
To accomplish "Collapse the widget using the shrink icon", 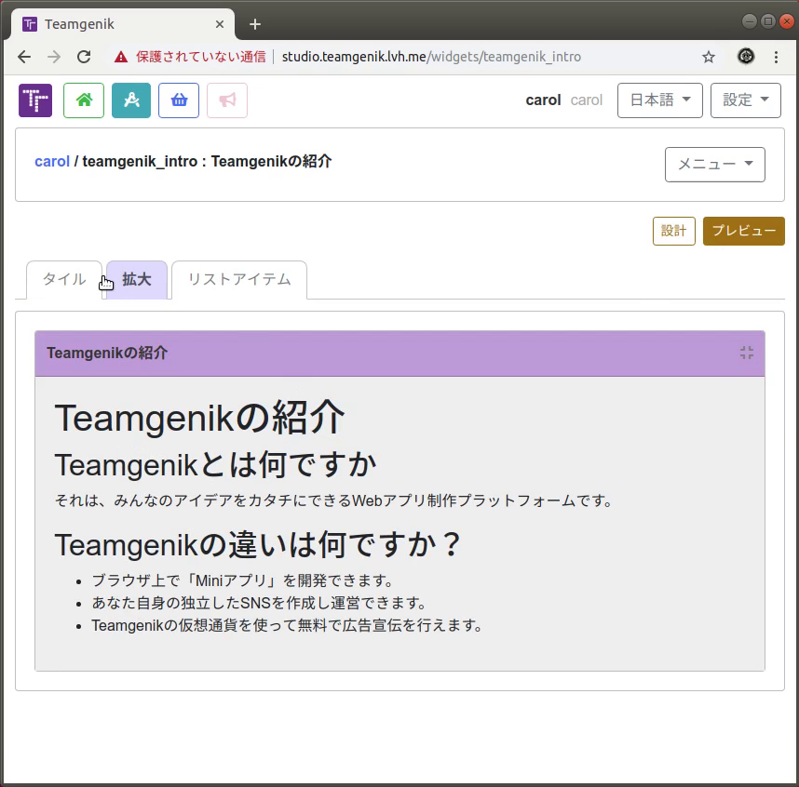I will [x=747, y=353].
